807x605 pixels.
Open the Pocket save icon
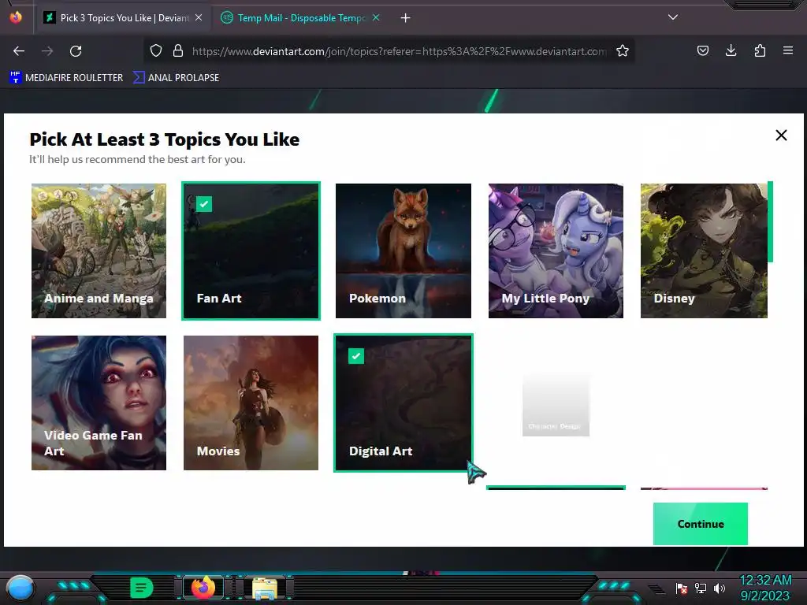tap(702, 50)
